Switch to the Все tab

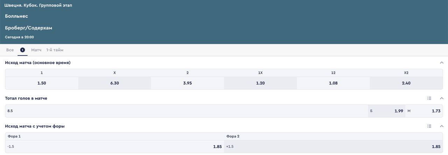[x=10, y=50]
